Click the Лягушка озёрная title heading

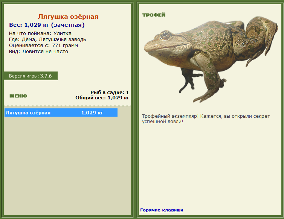click(68, 17)
